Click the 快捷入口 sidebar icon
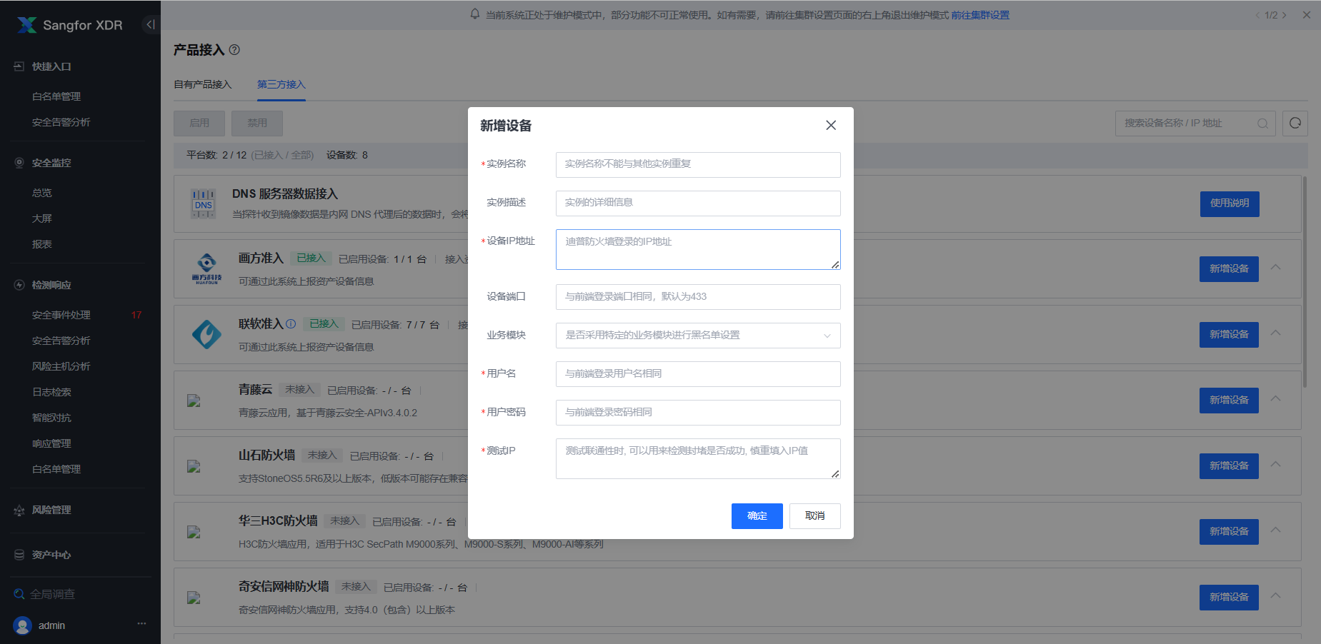Image resolution: width=1321 pixels, height=644 pixels. pyautogui.click(x=19, y=66)
